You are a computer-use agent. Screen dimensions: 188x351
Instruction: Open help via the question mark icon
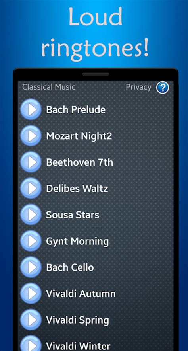click(x=162, y=87)
